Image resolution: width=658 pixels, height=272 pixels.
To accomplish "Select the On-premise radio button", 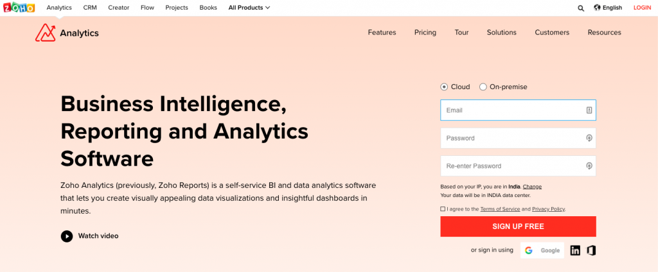I will 483,87.
